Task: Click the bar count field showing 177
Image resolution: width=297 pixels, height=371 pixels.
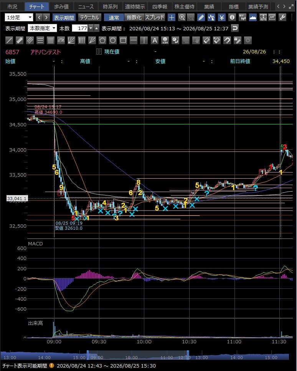Action: tap(80, 28)
